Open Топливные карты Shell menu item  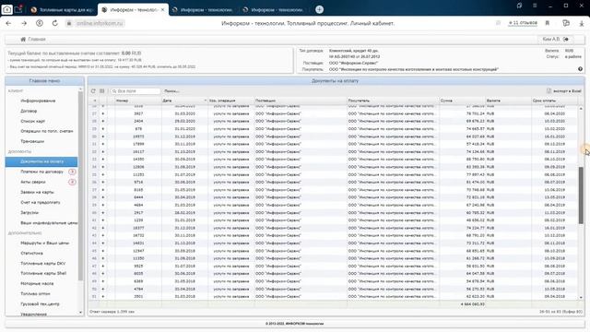pos(43,273)
